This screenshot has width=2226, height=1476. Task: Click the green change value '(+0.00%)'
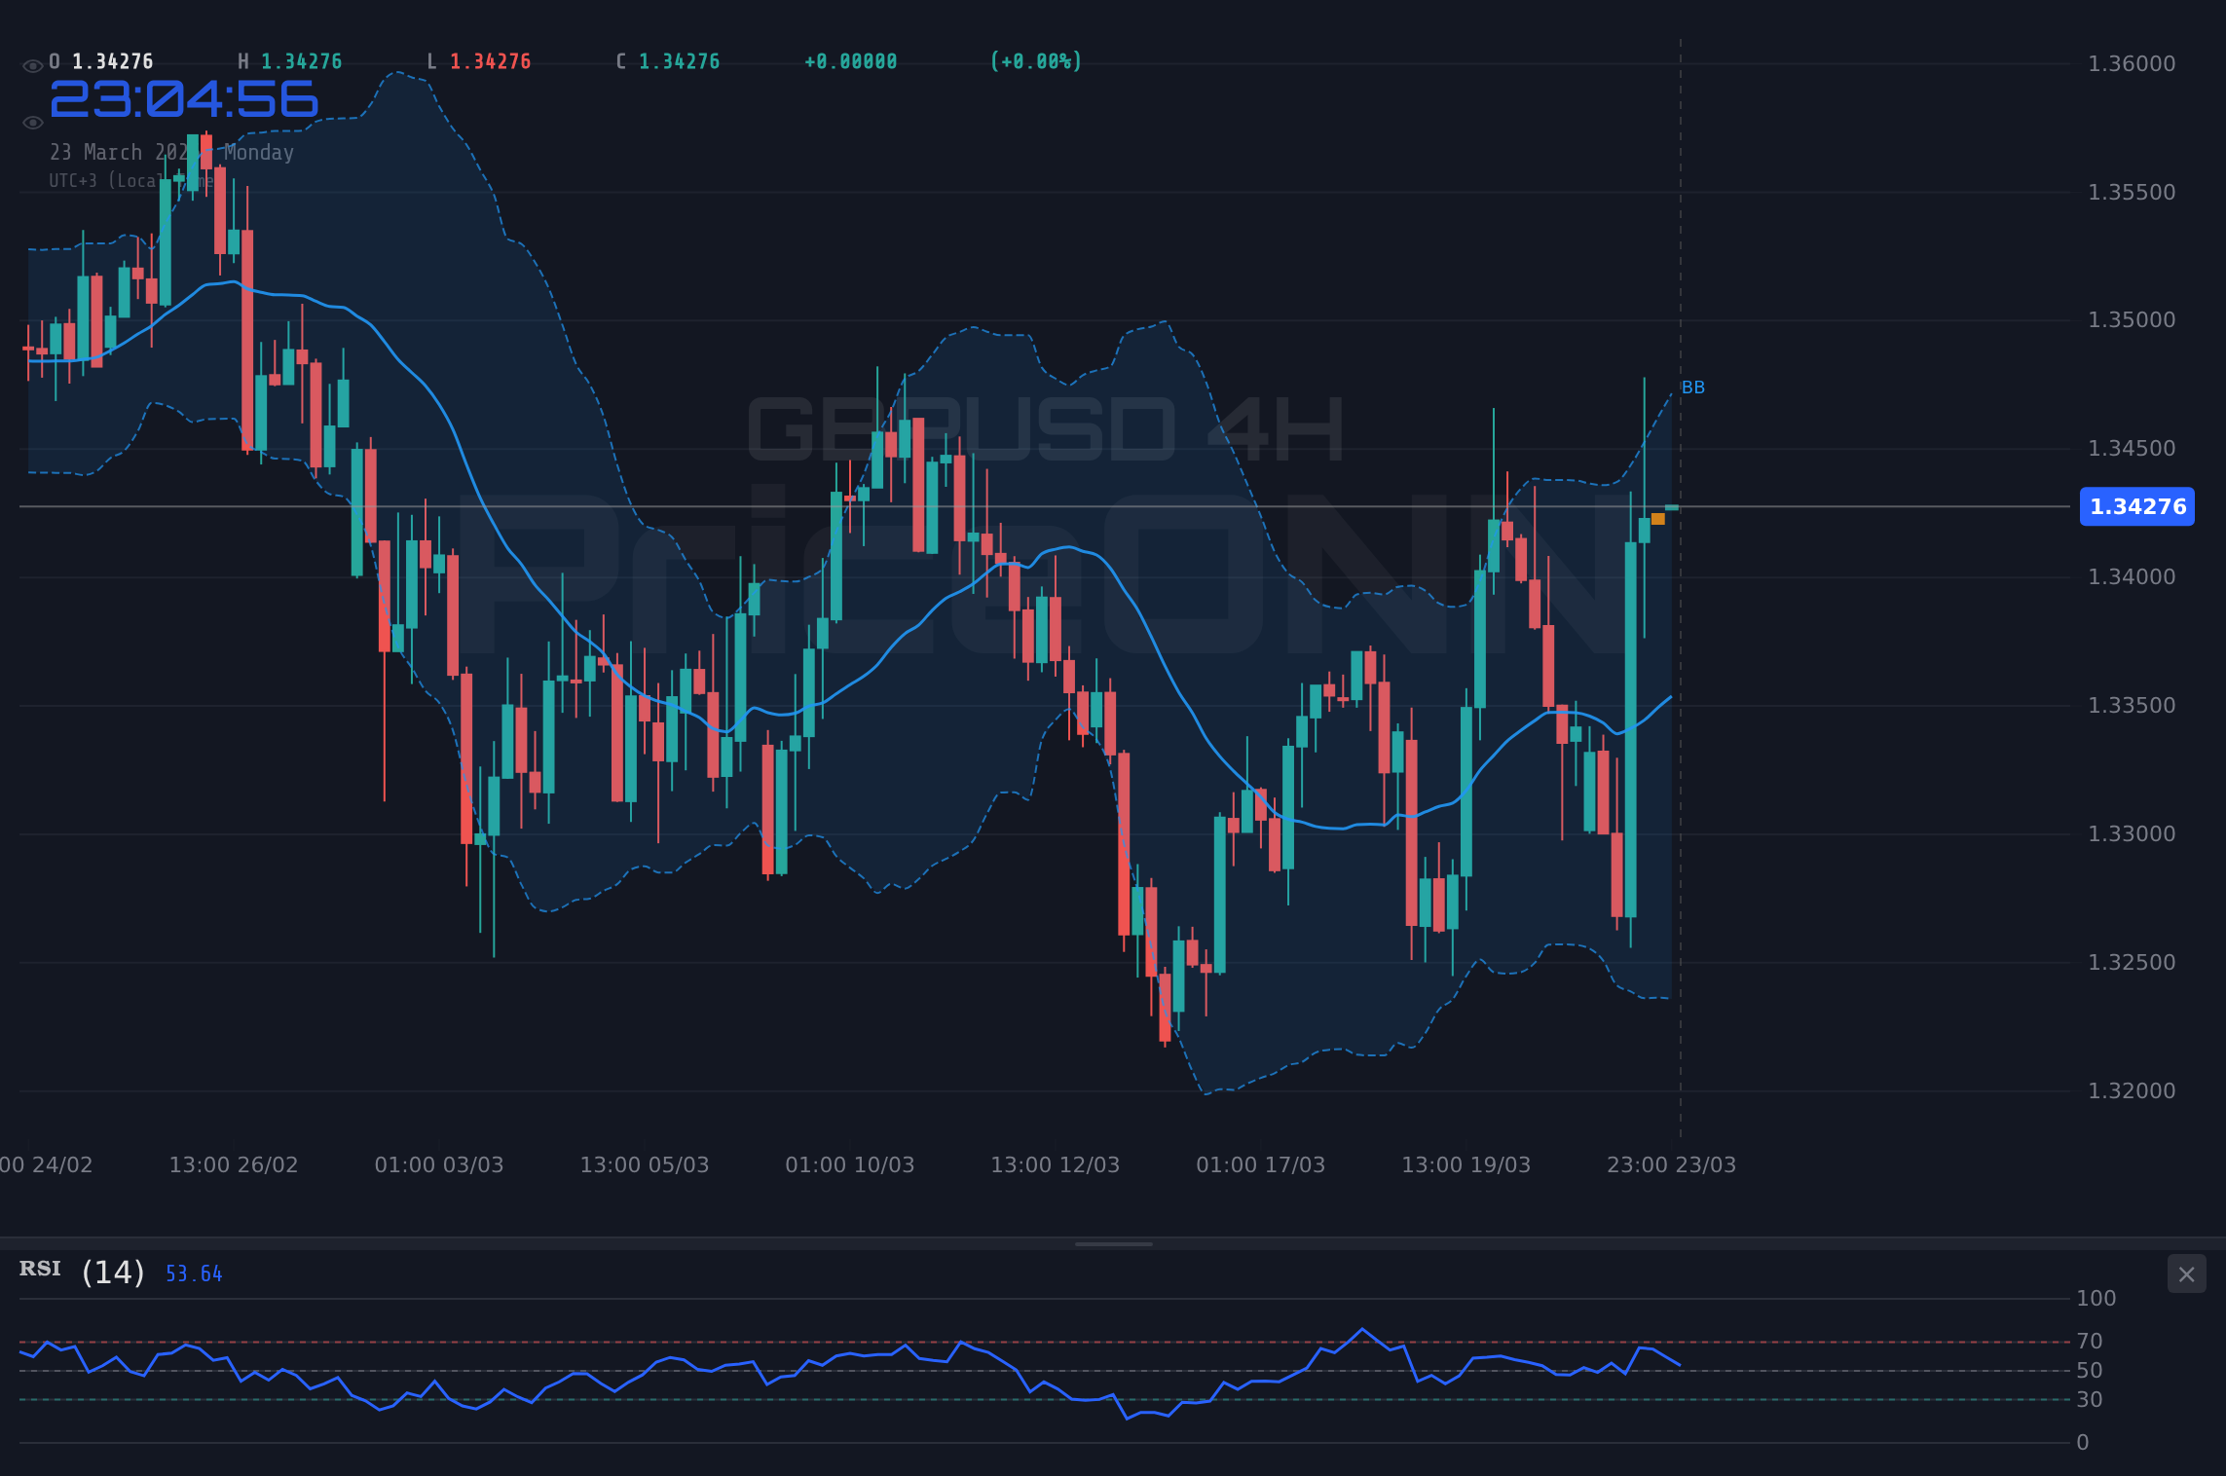point(1034,60)
